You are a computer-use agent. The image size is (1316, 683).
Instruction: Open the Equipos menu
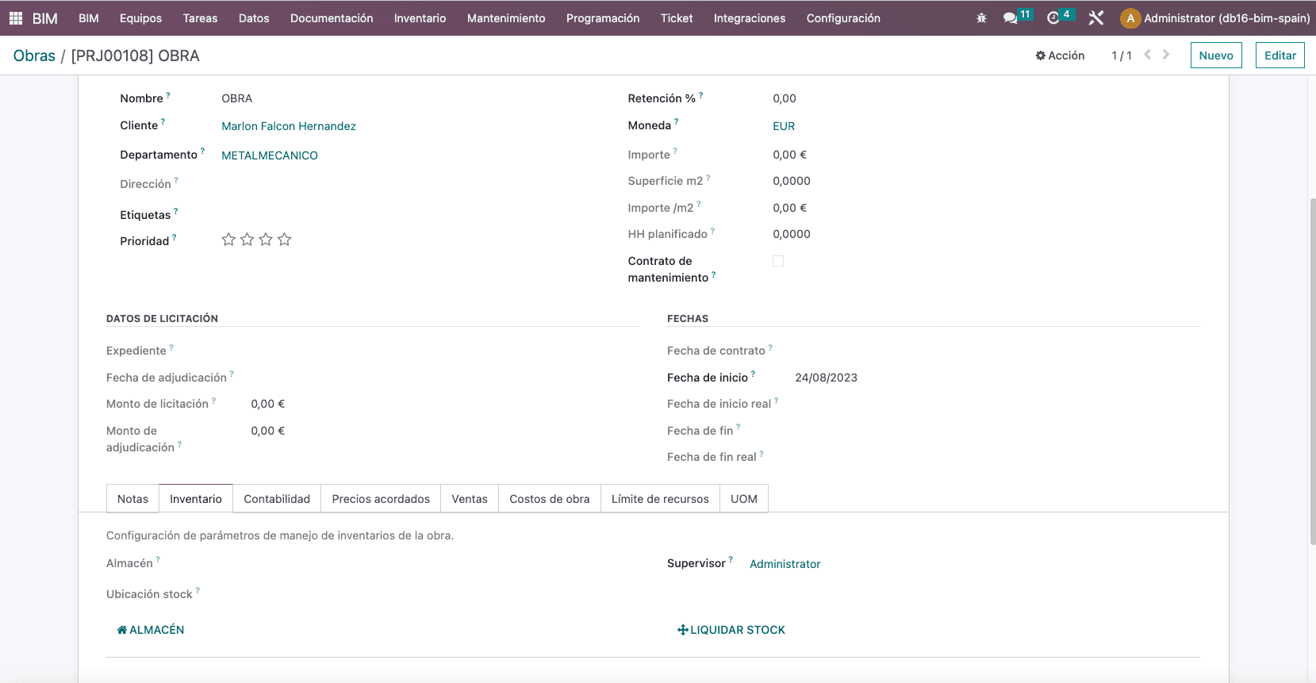click(x=140, y=17)
